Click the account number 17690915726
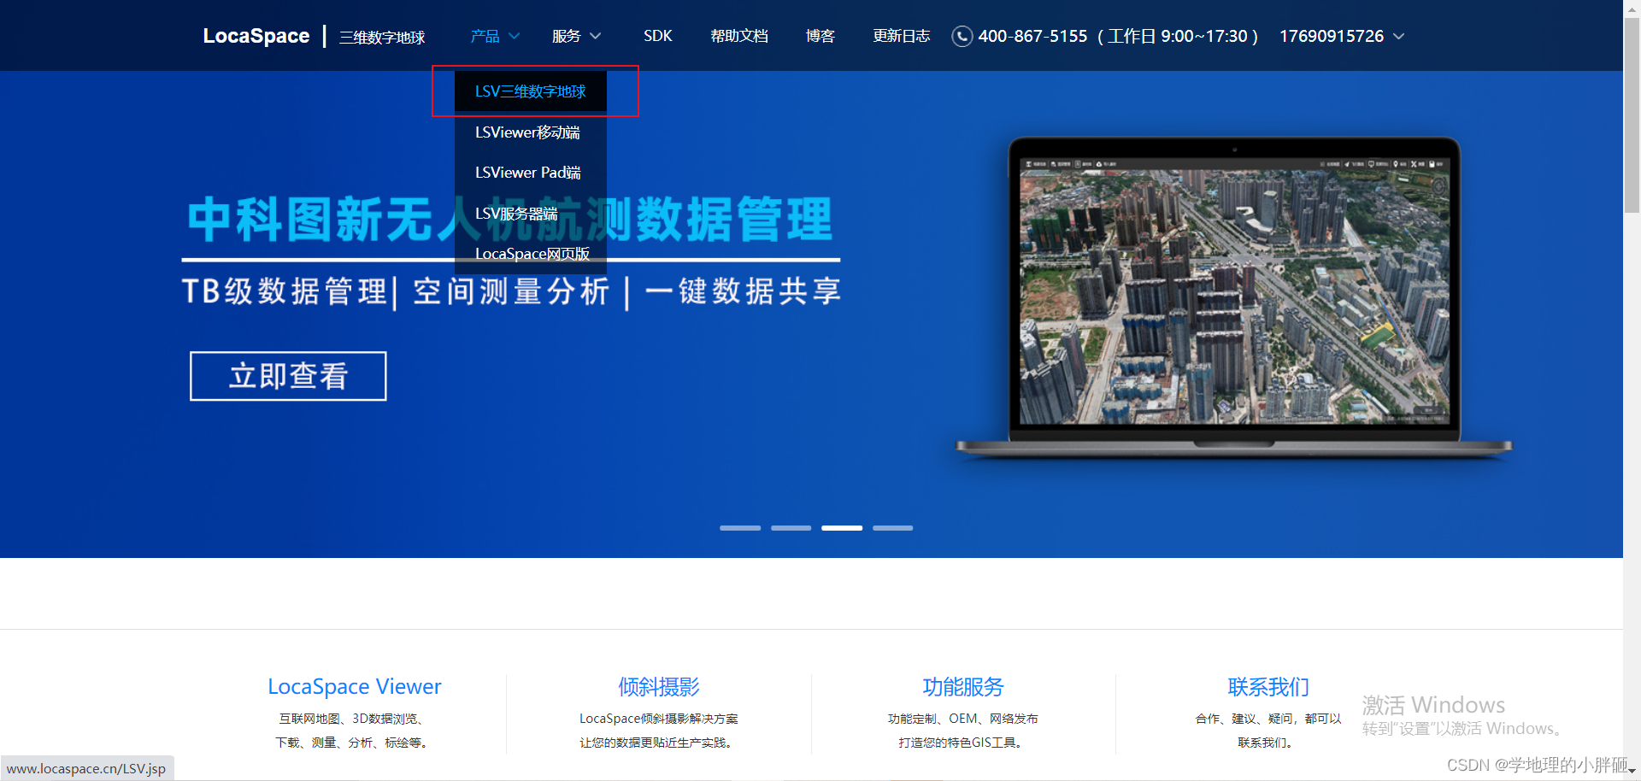 (1332, 36)
